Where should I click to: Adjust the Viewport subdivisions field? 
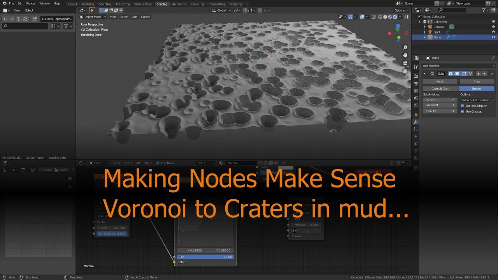[440, 105]
